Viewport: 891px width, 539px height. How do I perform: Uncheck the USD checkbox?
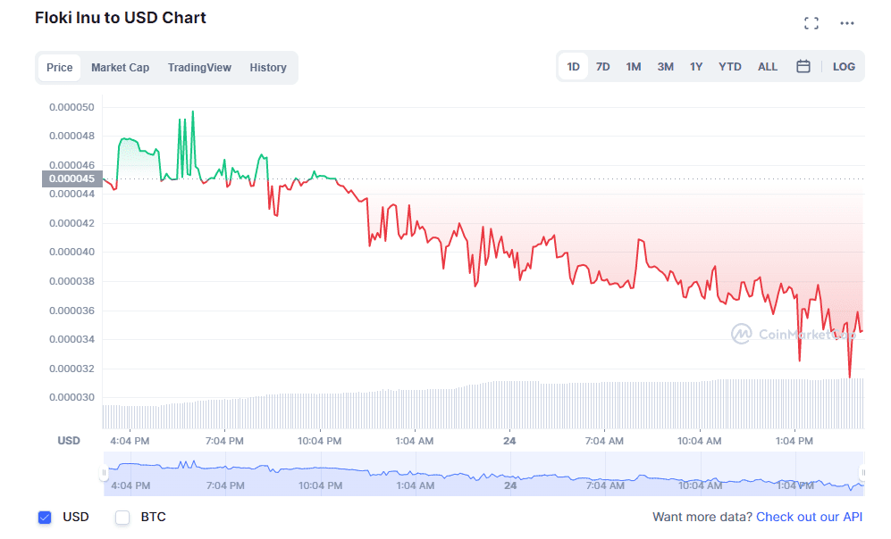point(45,518)
